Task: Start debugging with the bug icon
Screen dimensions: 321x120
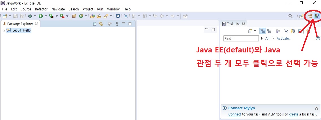Action: click(x=30, y=16)
